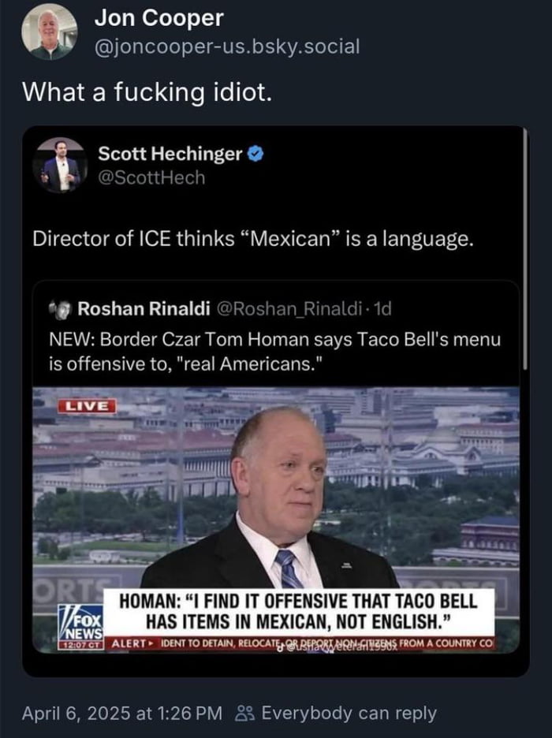Open the @ScottHech handle
552x738 pixels.
151,178
